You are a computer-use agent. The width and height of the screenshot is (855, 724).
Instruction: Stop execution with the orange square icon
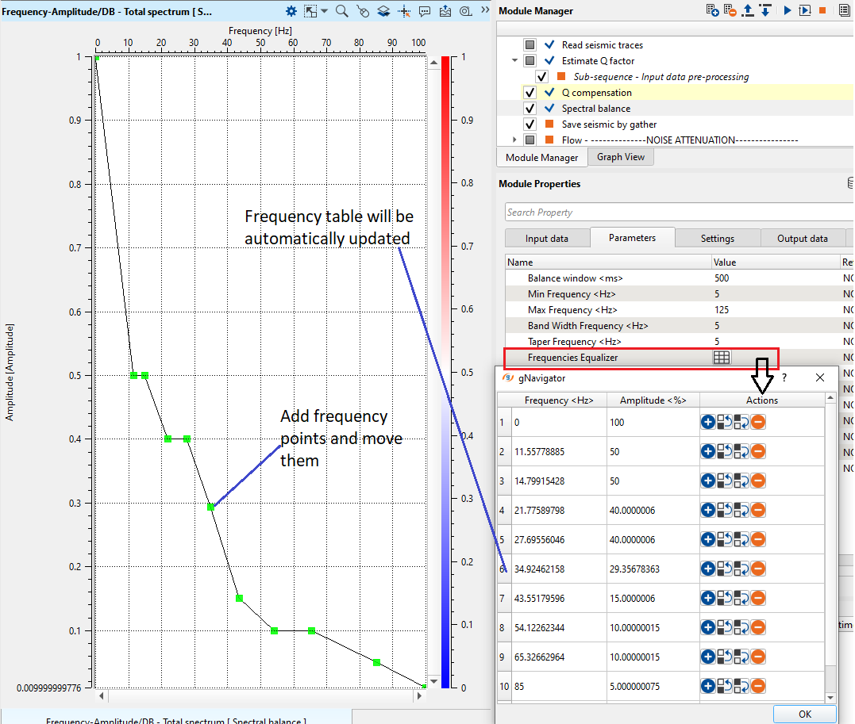pyautogui.click(x=822, y=11)
